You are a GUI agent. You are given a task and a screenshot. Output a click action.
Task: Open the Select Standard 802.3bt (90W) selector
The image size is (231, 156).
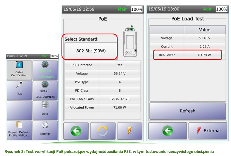tap(91, 51)
